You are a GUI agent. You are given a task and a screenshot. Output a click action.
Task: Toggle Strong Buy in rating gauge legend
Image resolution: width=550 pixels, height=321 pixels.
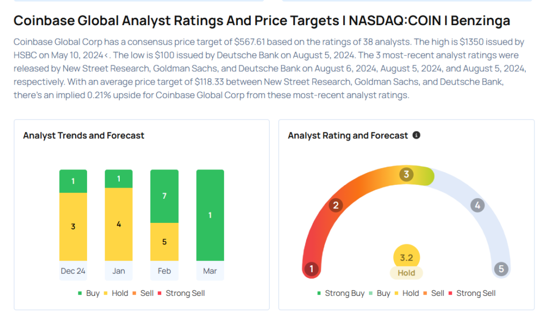(x=343, y=293)
